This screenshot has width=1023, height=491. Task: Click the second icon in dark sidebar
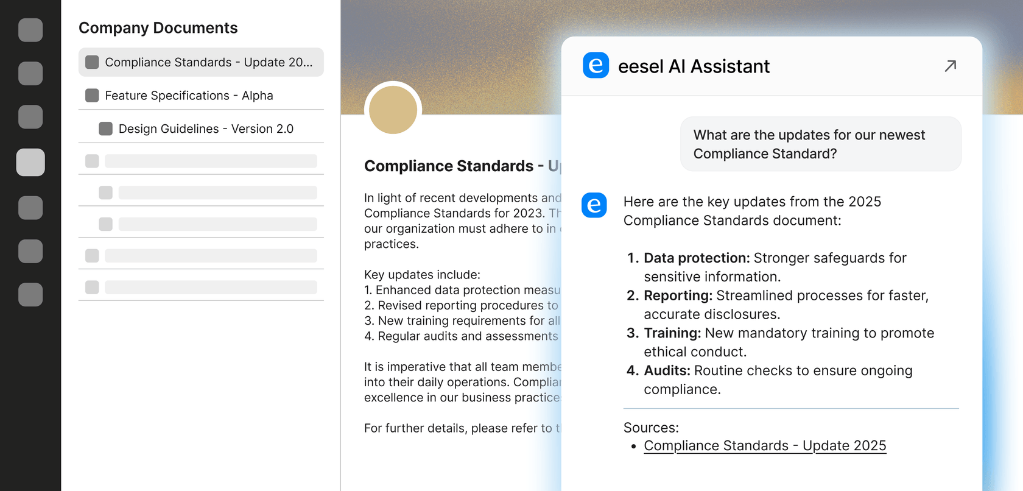pos(30,73)
